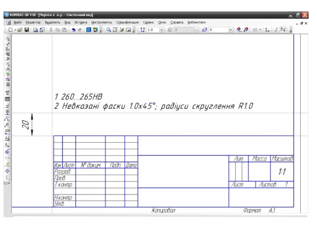This screenshot has width=317, height=237.
Task: Click the technical requirements text line 260...265HB
Action: click(x=79, y=97)
